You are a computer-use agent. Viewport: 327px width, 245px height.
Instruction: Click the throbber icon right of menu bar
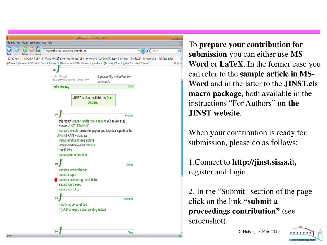coord(181,43)
